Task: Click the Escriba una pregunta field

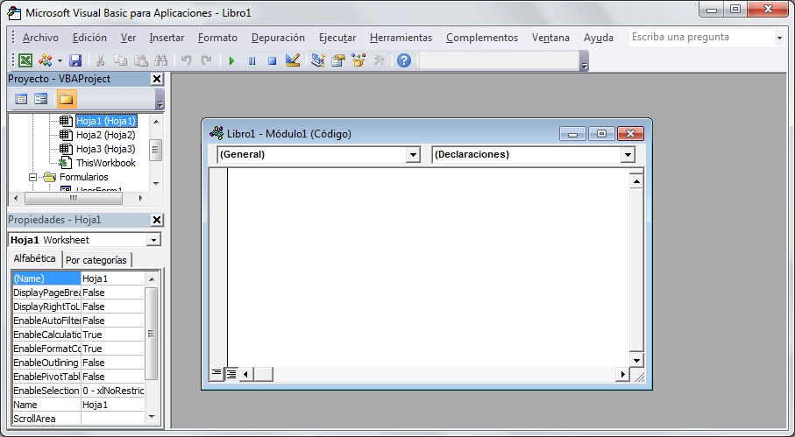Action: click(701, 37)
